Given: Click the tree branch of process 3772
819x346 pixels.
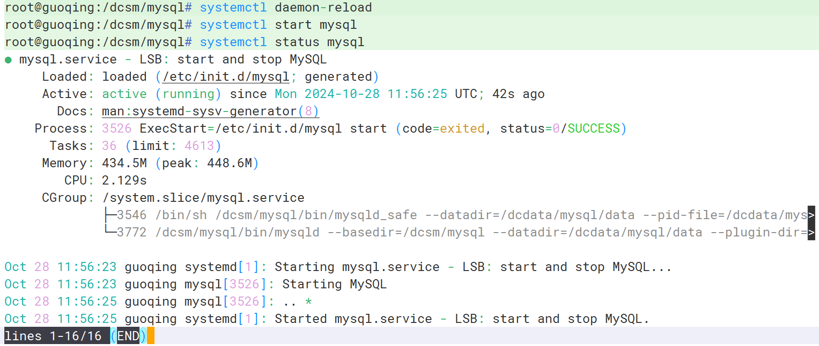Looking at the screenshot, I should coord(110,231).
